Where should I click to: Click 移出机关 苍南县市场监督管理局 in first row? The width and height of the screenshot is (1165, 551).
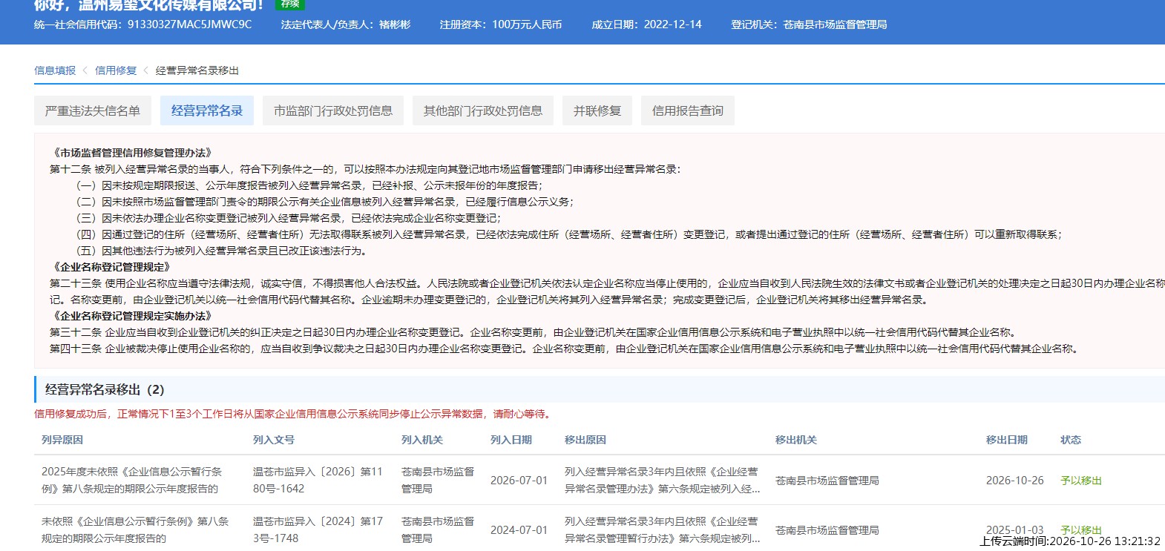(x=827, y=481)
